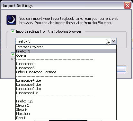Screen dimensions: 133x121
Task: Select Lunascape5 from the list
Action: pos(66,68)
